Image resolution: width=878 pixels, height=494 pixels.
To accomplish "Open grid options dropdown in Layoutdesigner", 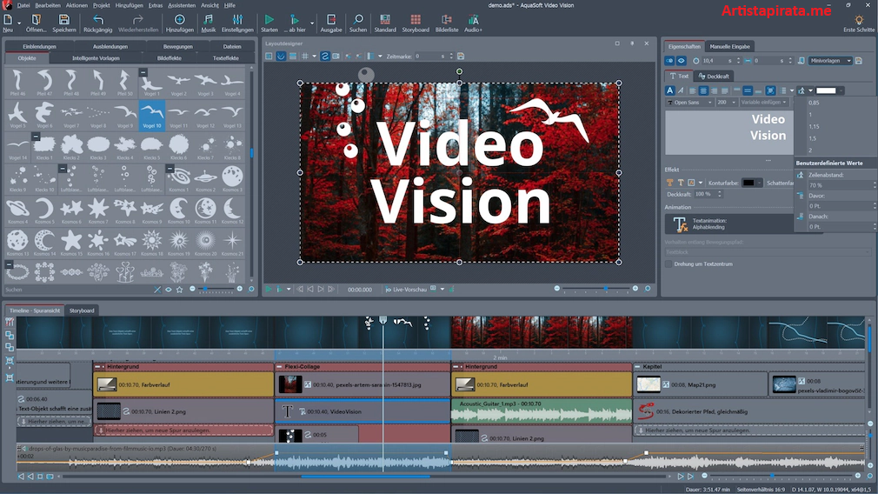I will [x=314, y=56].
